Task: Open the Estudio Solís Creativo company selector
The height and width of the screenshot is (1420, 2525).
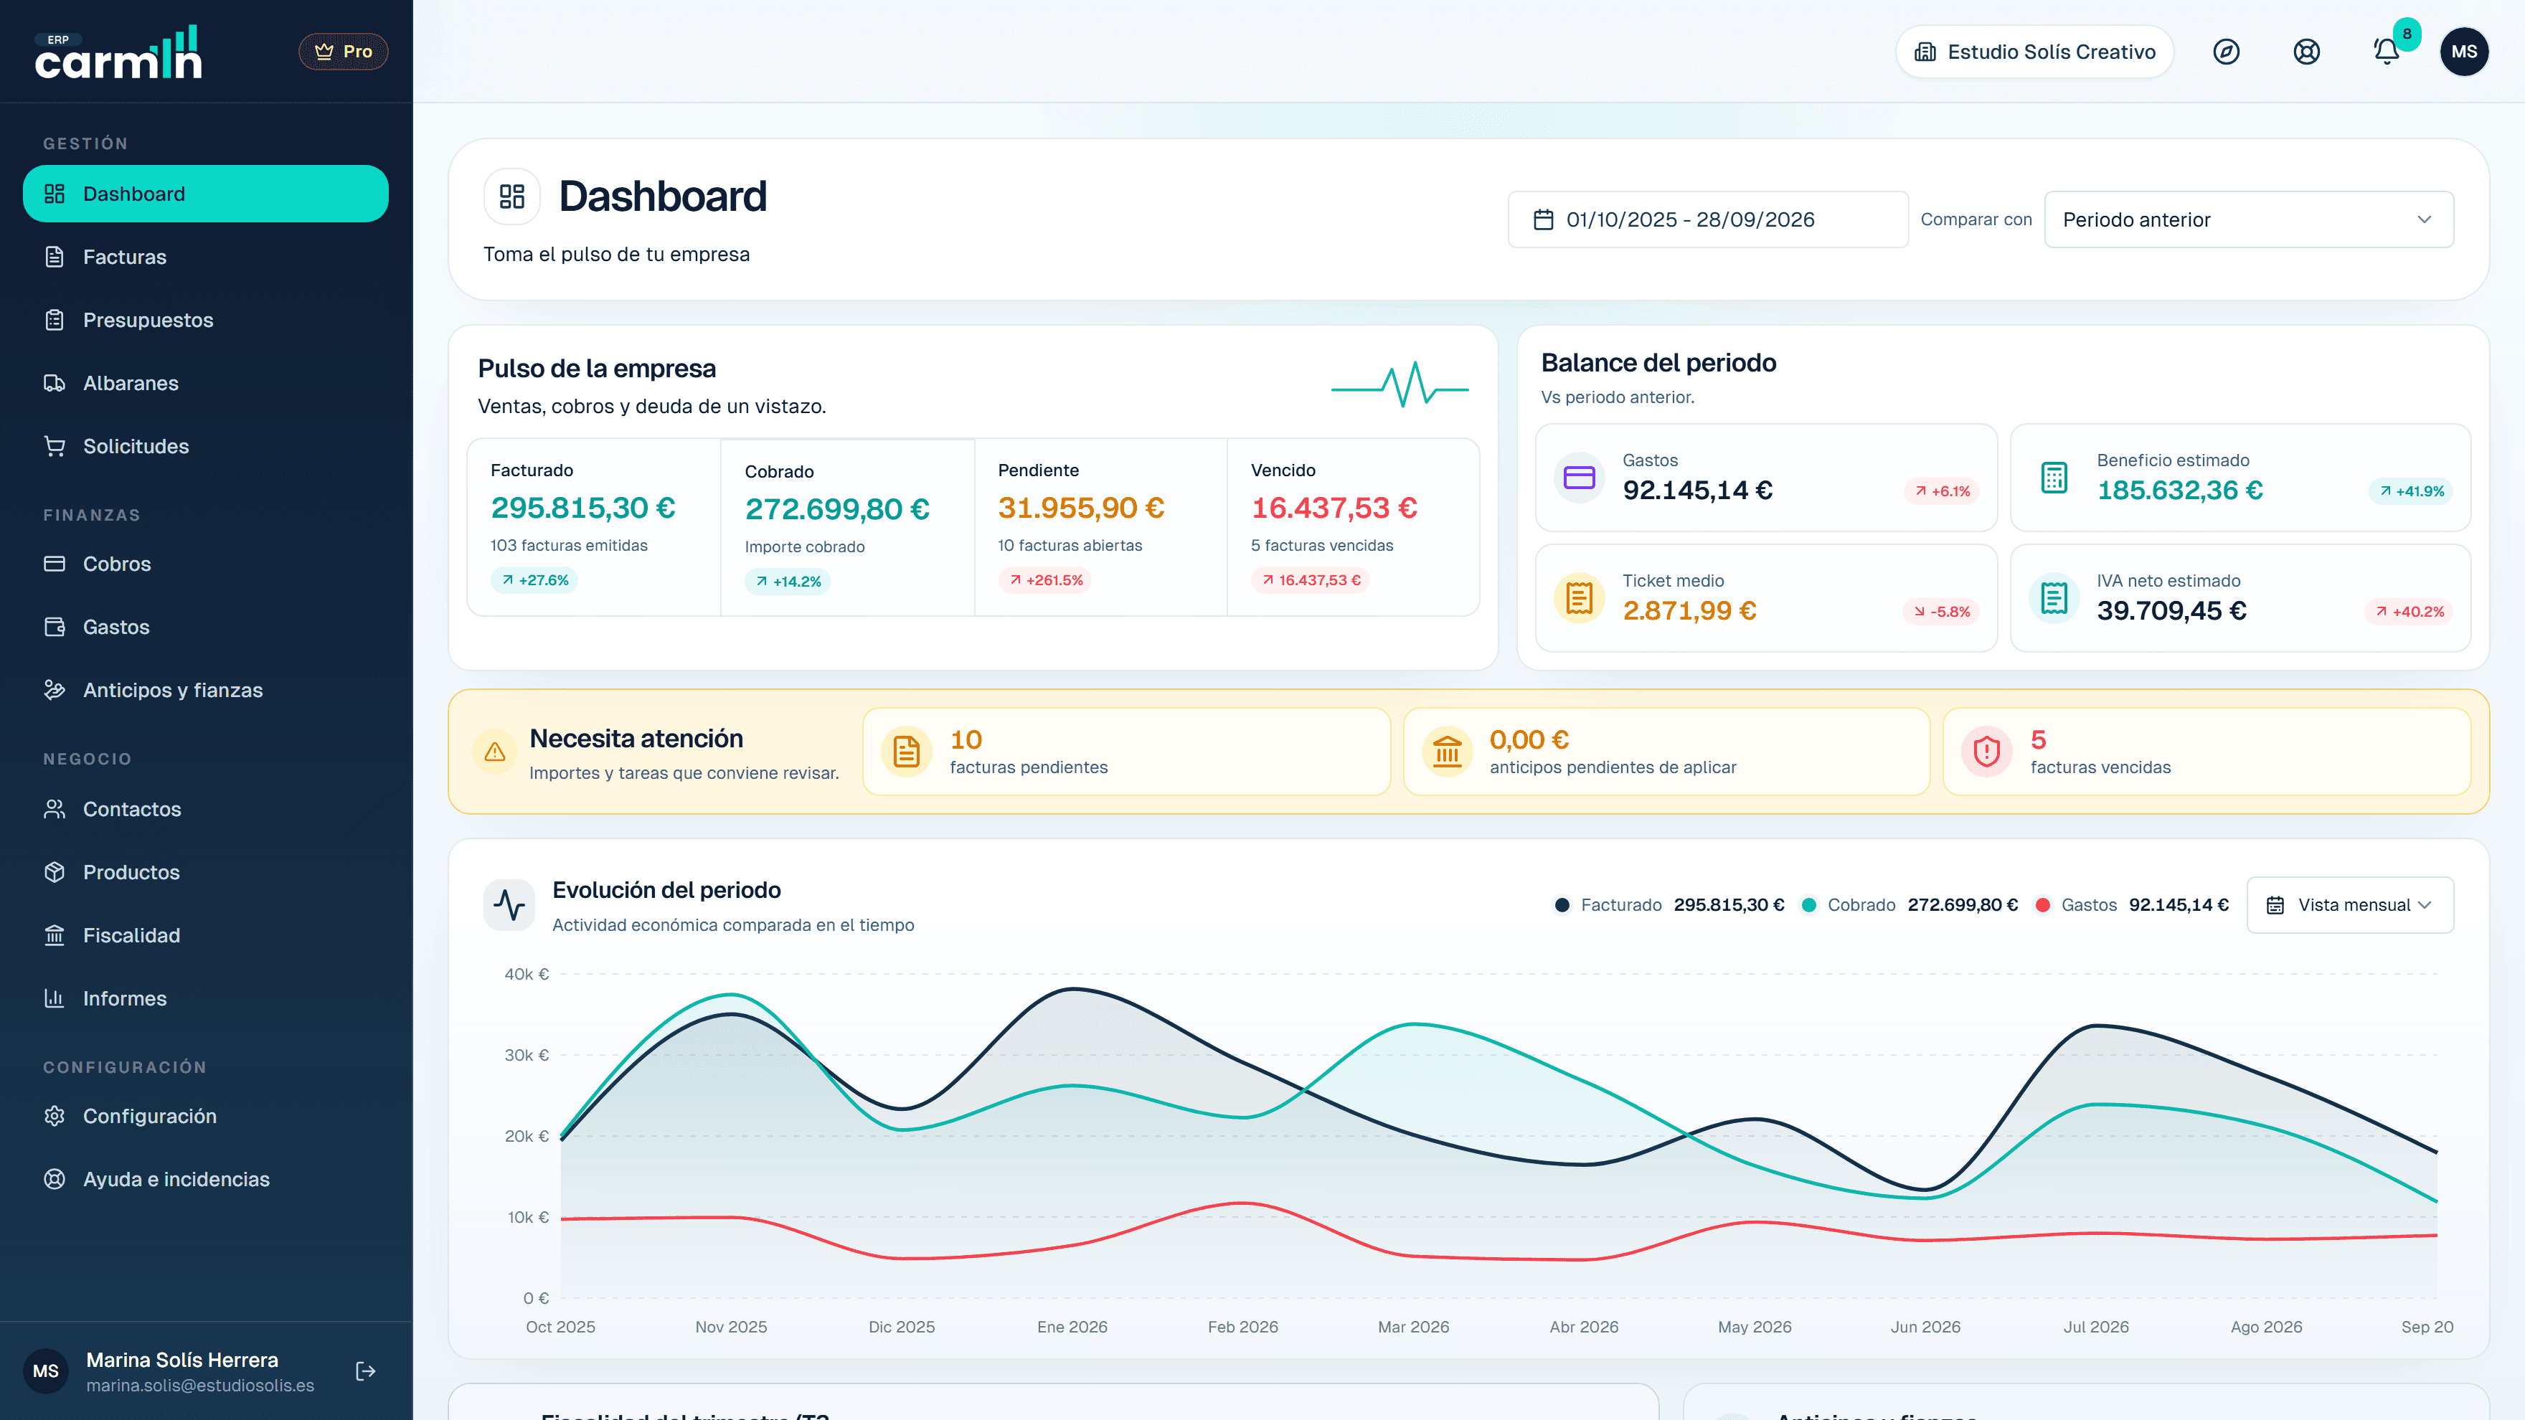Action: pos(2034,52)
